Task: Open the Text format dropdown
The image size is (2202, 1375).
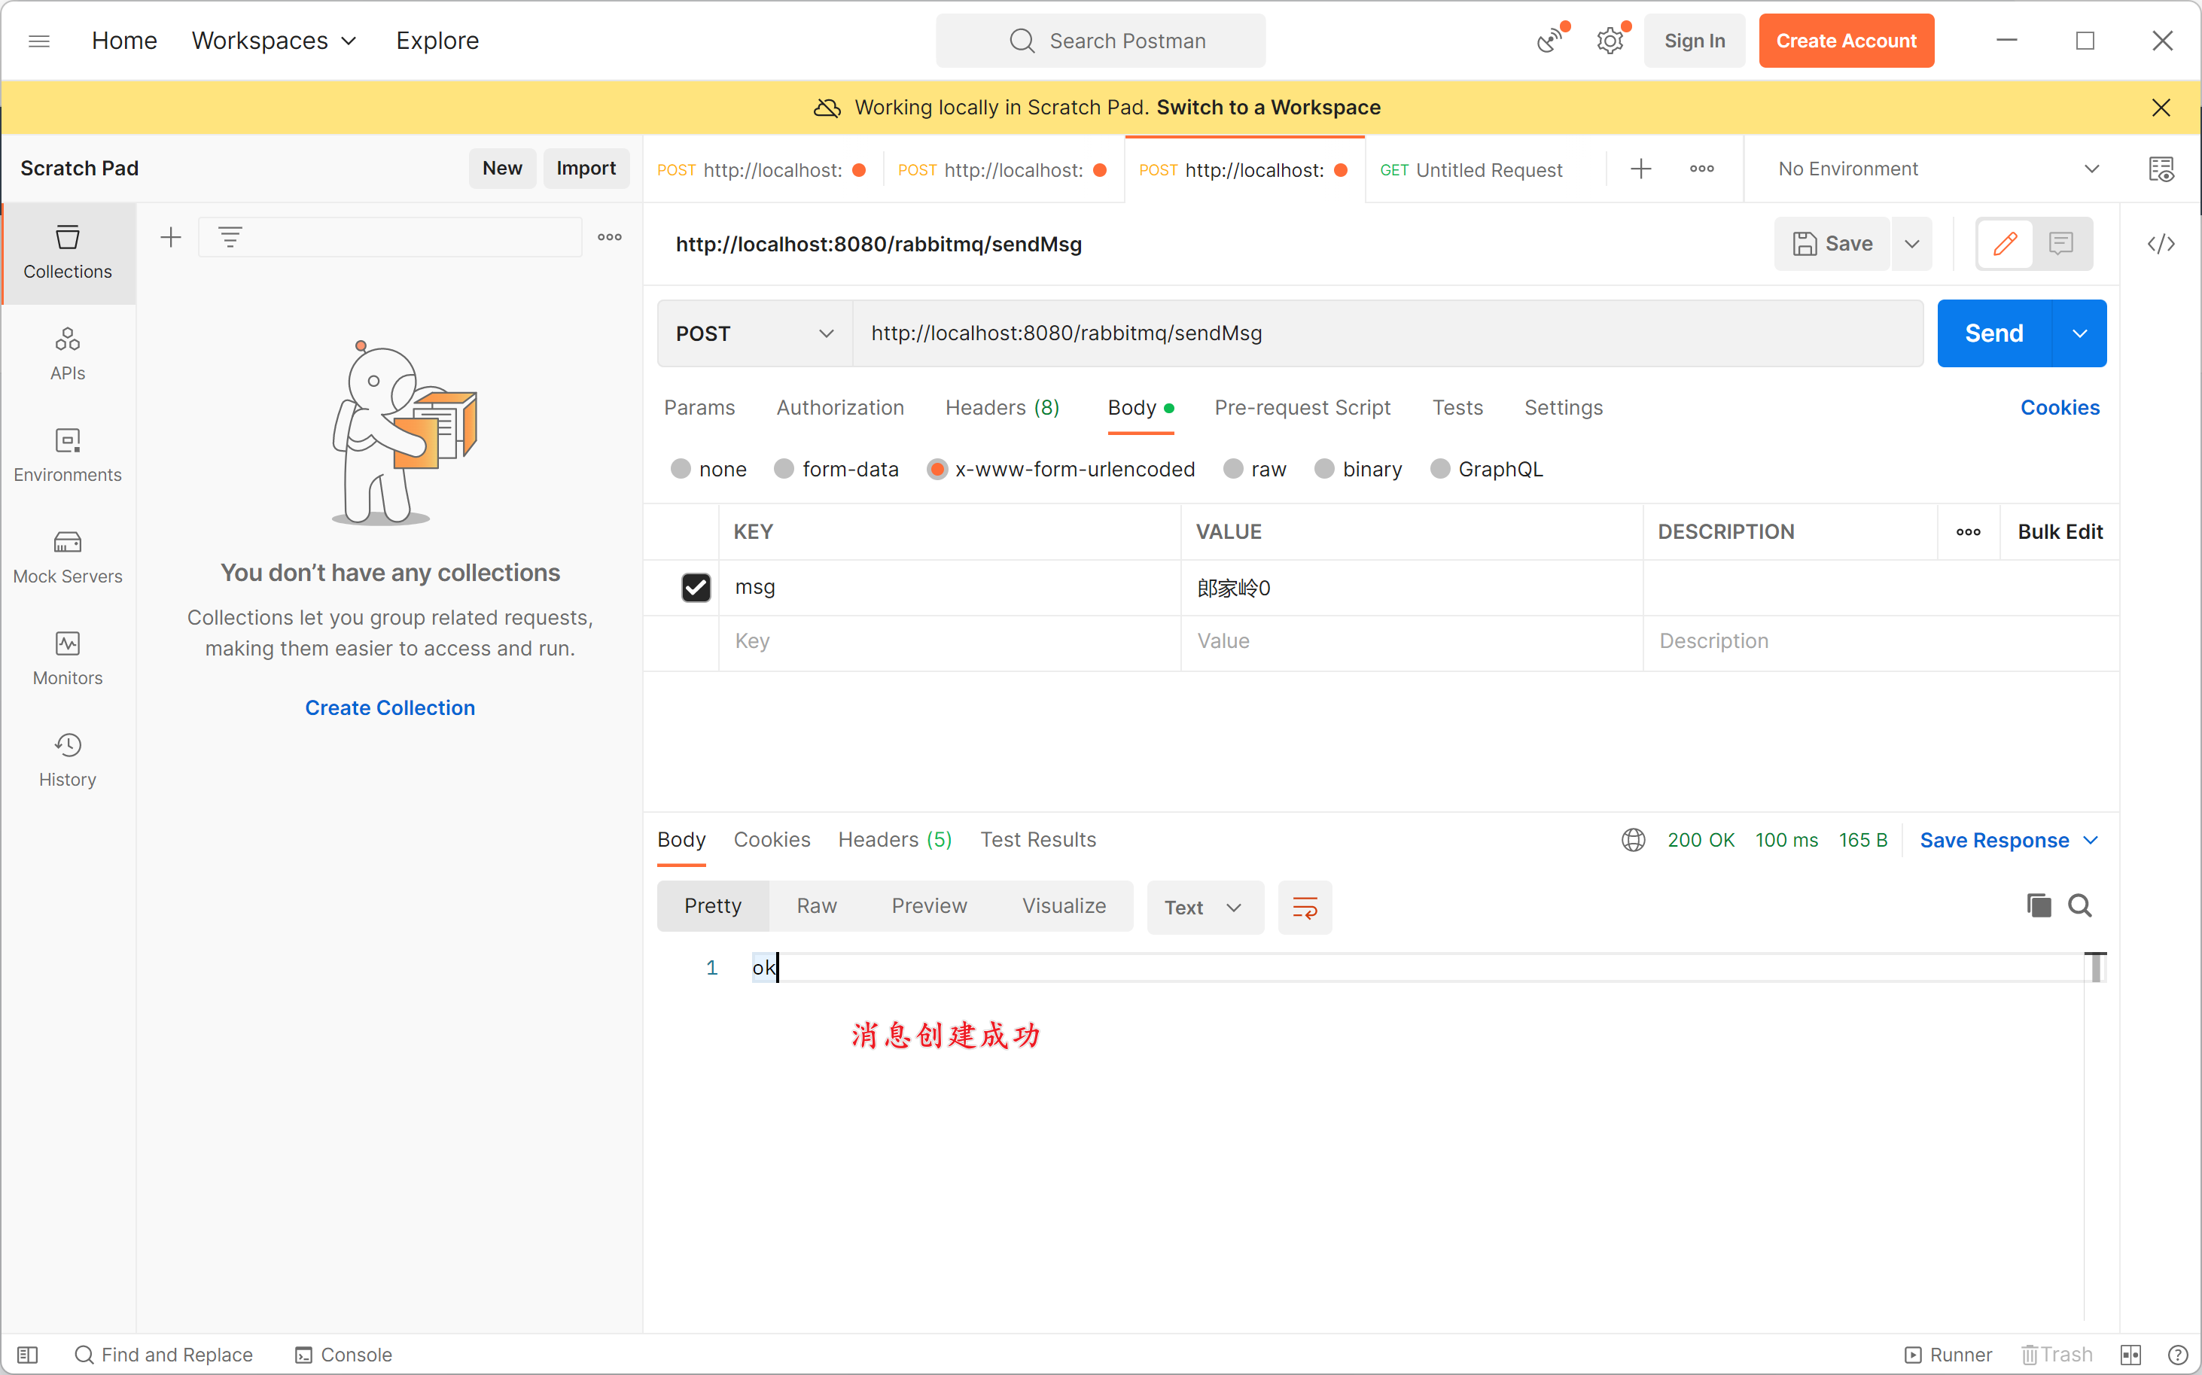Action: 1205,907
